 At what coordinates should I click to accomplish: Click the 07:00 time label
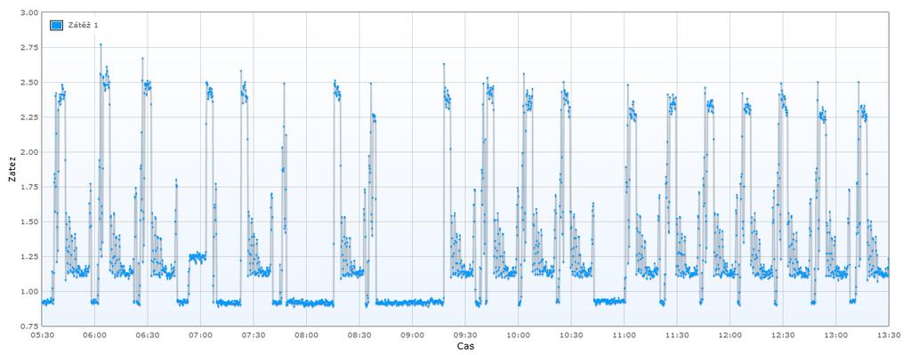[x=200, y=335]
